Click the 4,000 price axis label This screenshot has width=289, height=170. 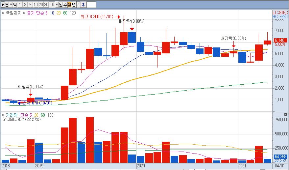pyautogui.click(x=279, y=65)
